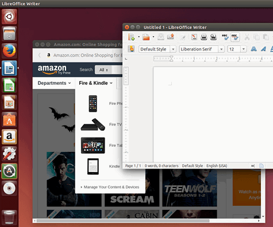Toggle Bold formatting icon

[x=253, y=49]
